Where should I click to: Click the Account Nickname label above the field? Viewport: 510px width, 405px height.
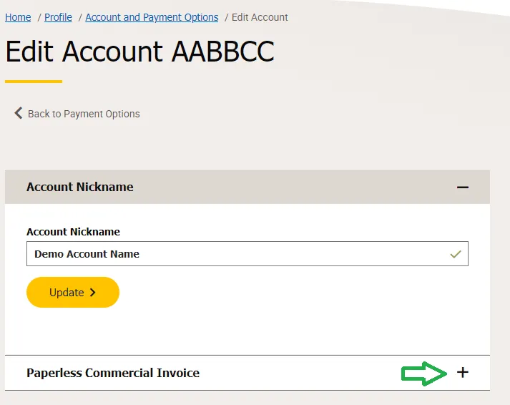tap(73, 232)
